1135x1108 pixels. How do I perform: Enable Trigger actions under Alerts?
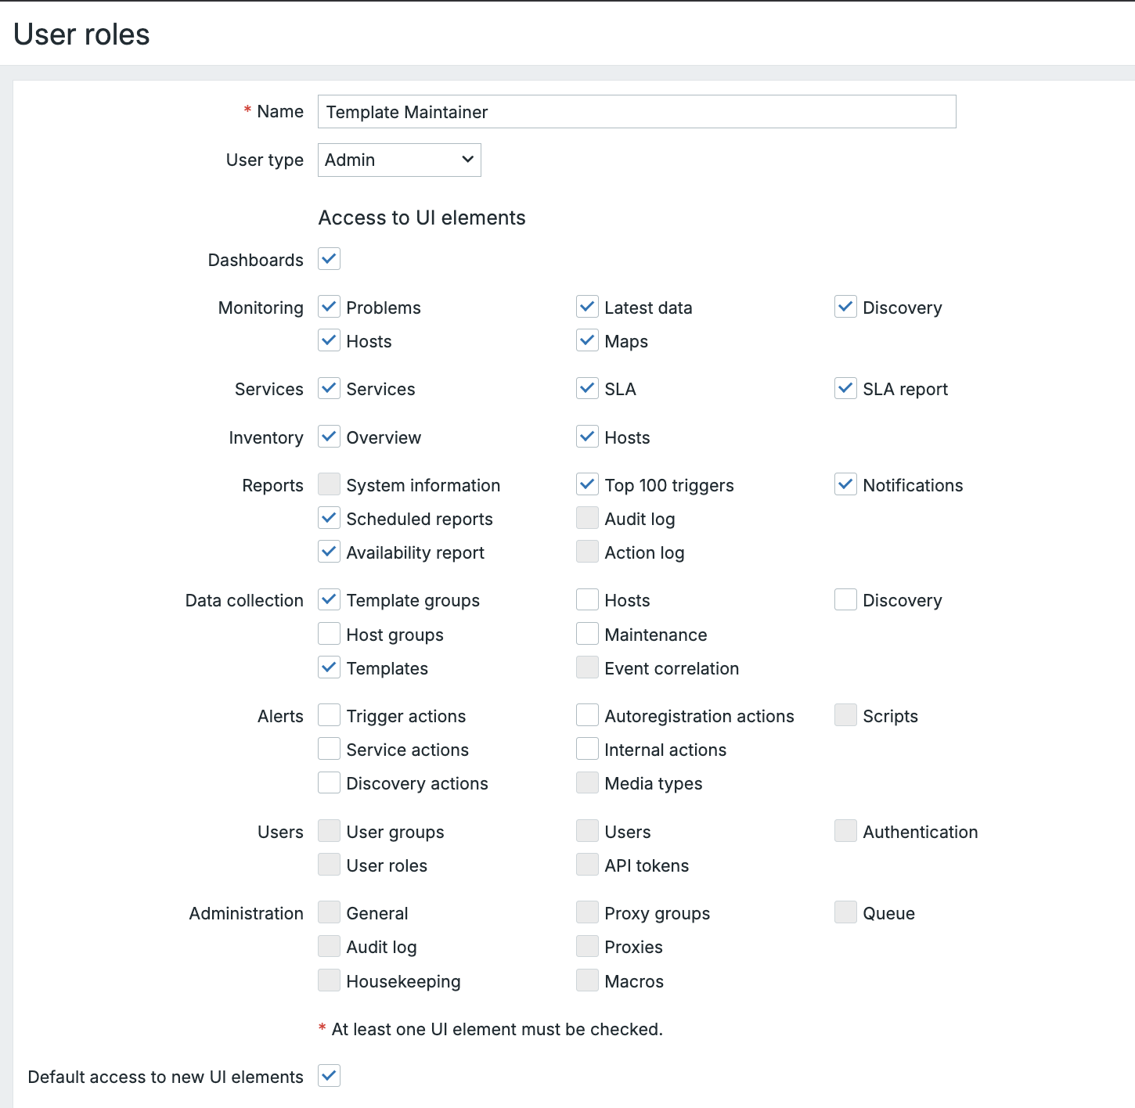(329, 714)
